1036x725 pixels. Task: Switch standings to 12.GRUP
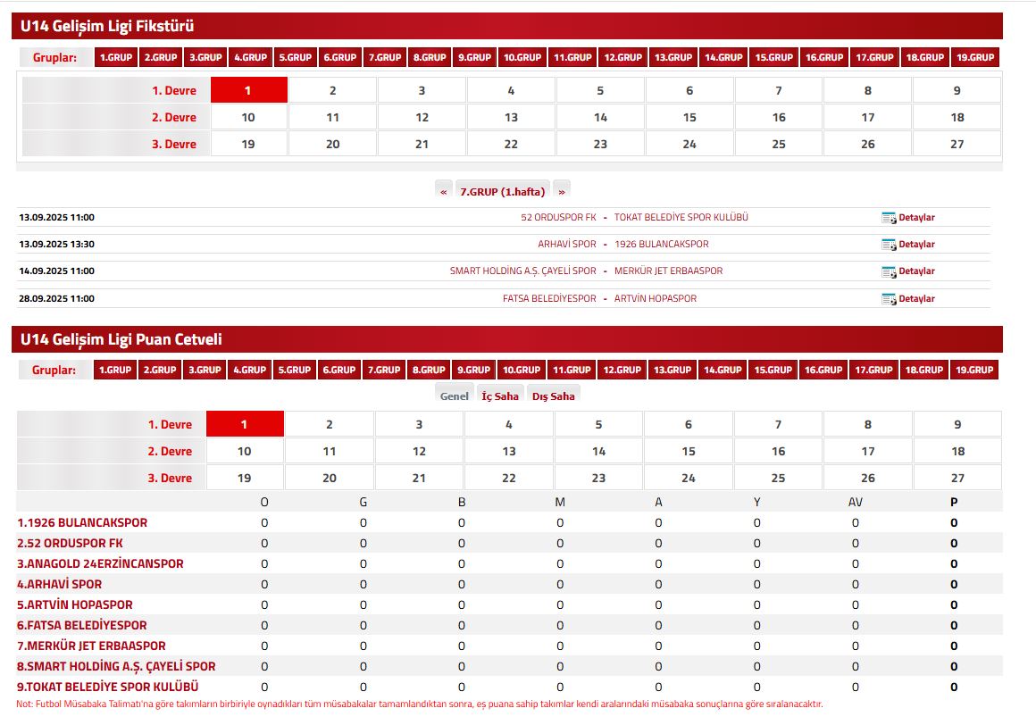tap(622, 370)
